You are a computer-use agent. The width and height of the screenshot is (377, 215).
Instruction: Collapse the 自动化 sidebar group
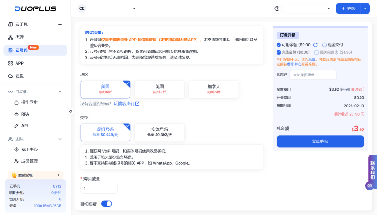(60, 91)
